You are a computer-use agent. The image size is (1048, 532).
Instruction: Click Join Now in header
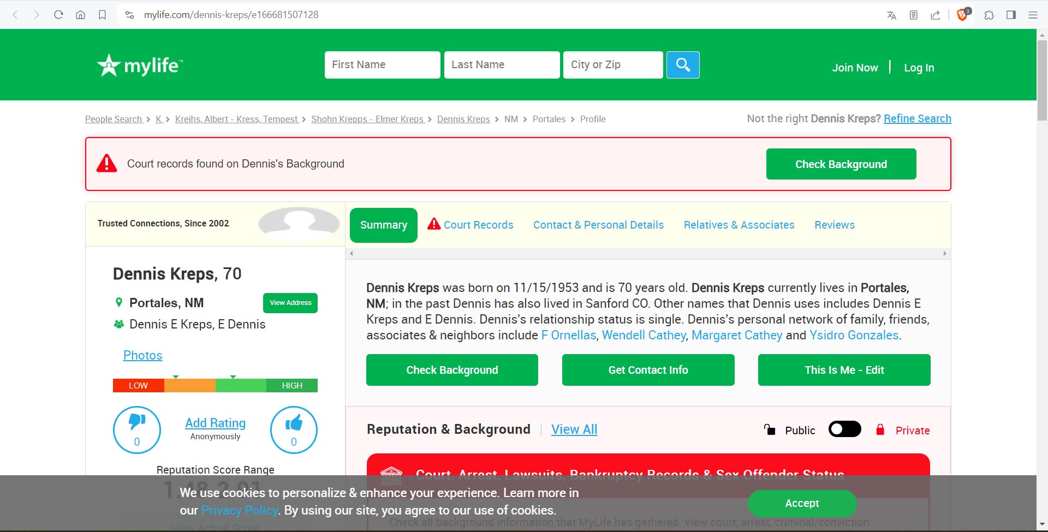(855, 68)
